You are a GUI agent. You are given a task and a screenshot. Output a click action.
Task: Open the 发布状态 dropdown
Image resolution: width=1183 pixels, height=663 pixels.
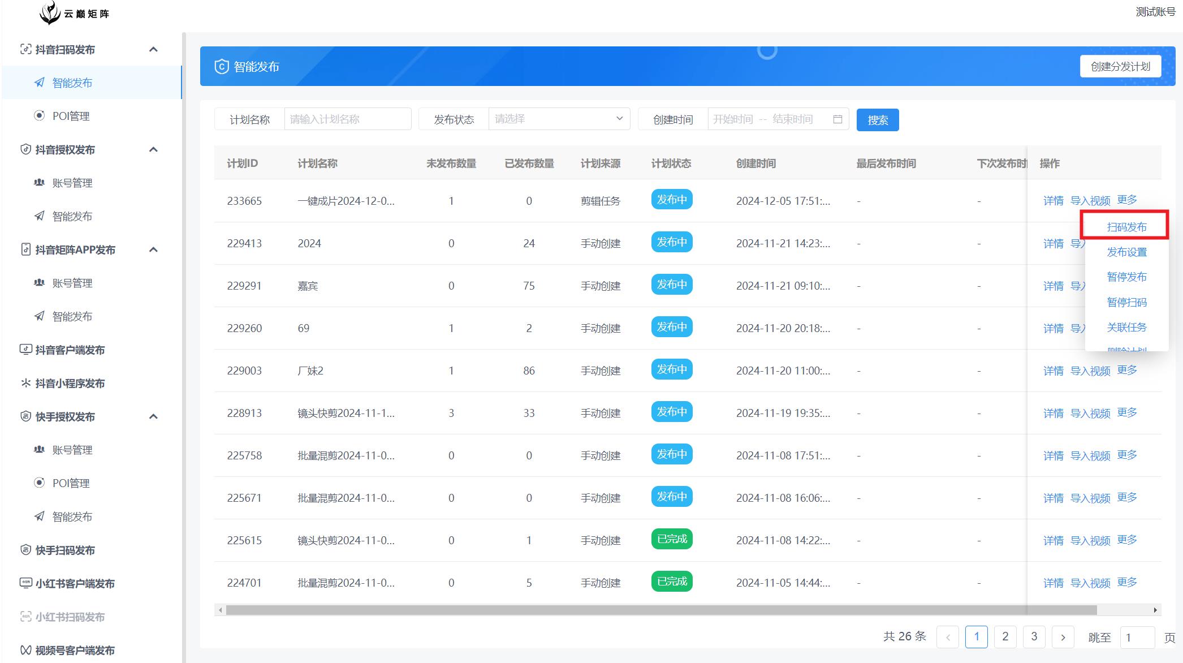point(559,119)
